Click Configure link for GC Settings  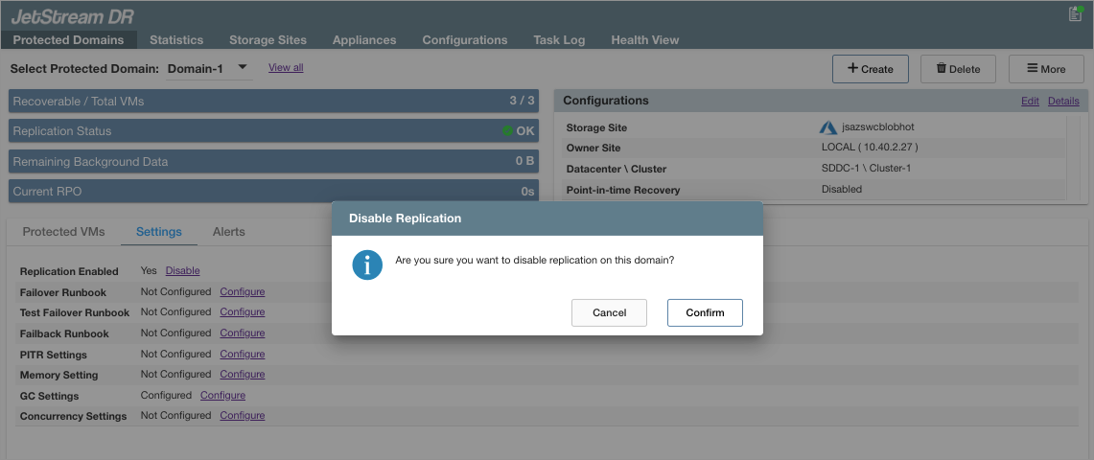[x=222, y=395]
